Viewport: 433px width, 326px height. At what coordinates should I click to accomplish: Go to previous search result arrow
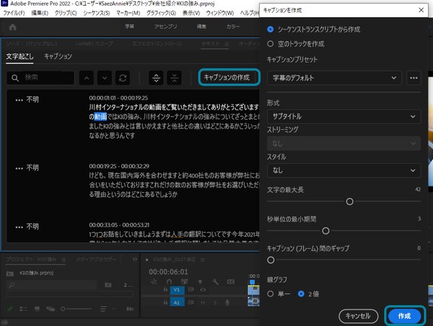pyautogui.click(x=87, y=77)
